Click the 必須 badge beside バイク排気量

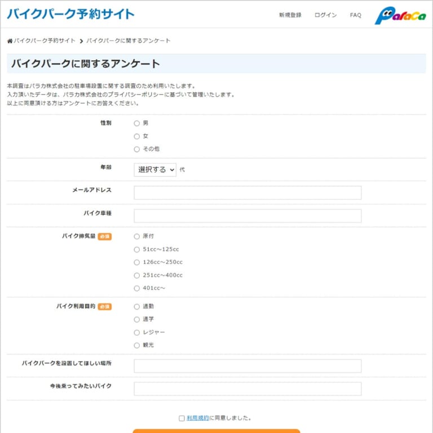[105, 237]
